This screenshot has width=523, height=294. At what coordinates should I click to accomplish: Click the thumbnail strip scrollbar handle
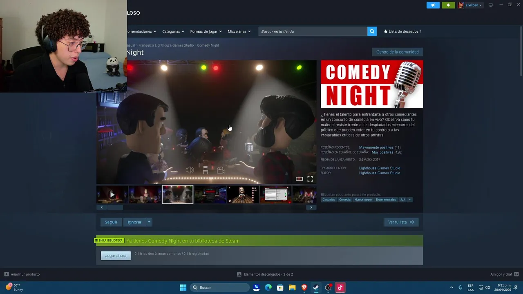click(x=115, y=207)
